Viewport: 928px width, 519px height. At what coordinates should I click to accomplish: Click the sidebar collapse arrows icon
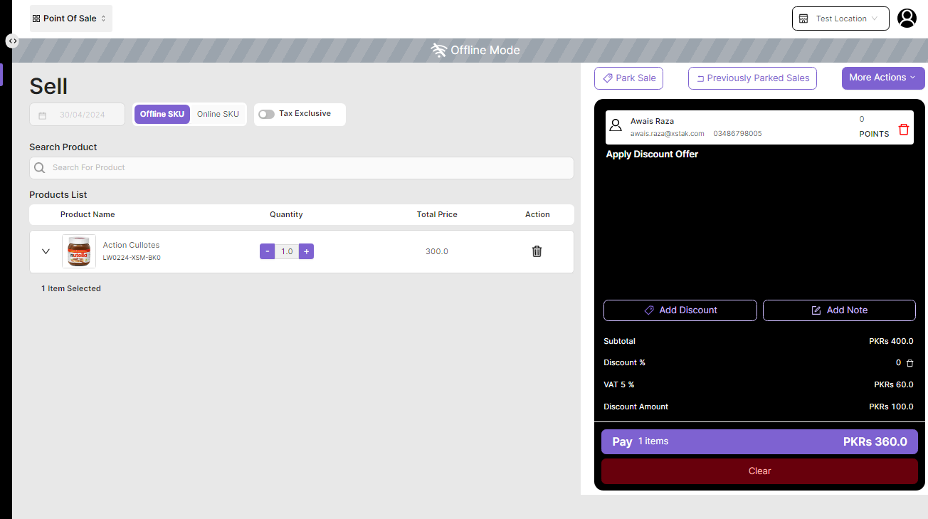coord(12,41)
